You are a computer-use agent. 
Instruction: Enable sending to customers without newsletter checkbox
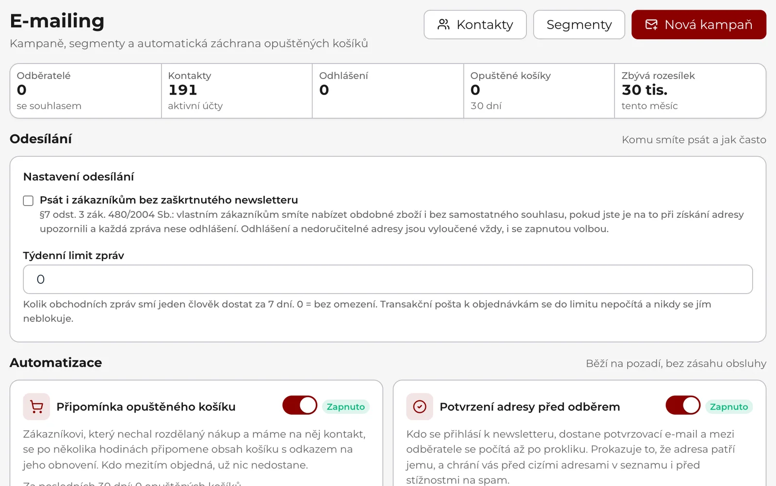[x=28, y=200]
